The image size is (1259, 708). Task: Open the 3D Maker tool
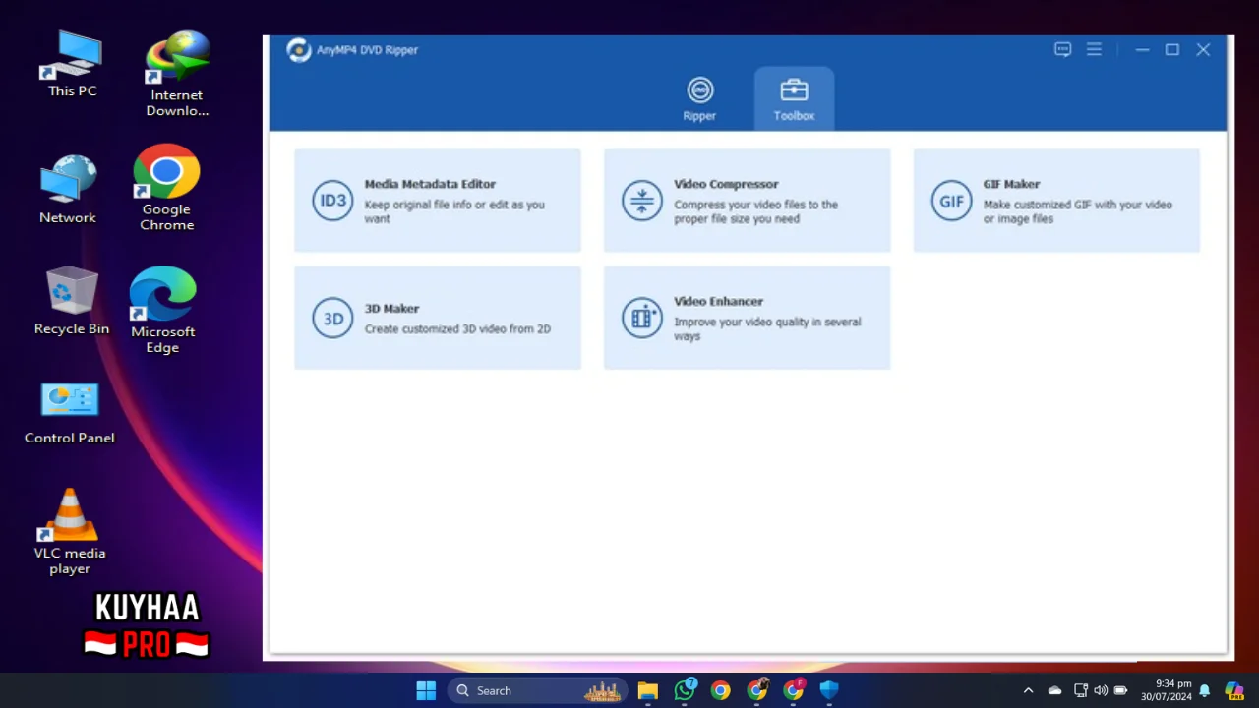click(438, 318)
